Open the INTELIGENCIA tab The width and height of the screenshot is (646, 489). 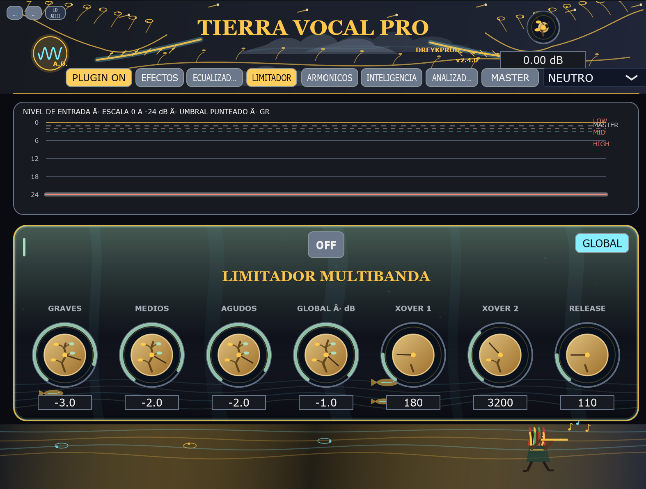pyautogui.click(x=392, y=78)
